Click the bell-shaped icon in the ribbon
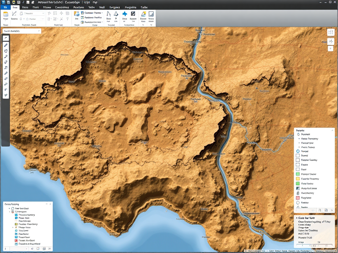Screen dimensions: 338x253 [x=116, y=14]
